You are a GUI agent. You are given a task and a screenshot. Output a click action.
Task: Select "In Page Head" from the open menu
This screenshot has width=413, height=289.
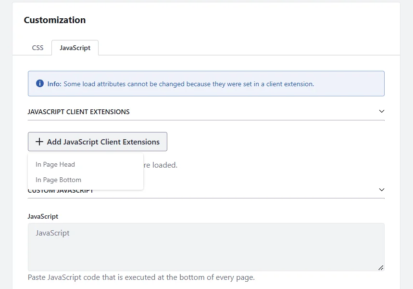(x=55, y=164)
